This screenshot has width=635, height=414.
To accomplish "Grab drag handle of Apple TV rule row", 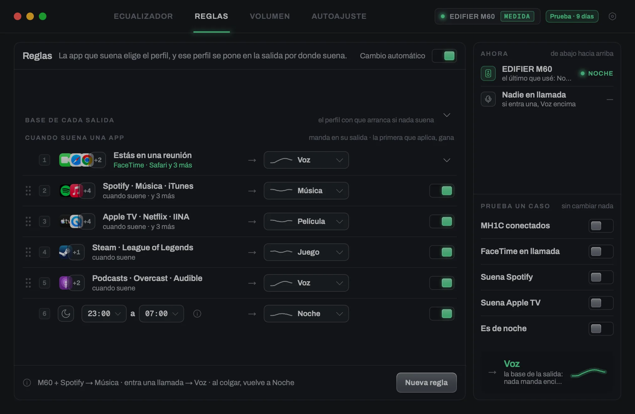I will point(28,221).
